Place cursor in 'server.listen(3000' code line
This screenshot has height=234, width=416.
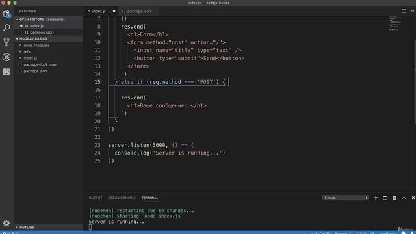tap(151, 145)
